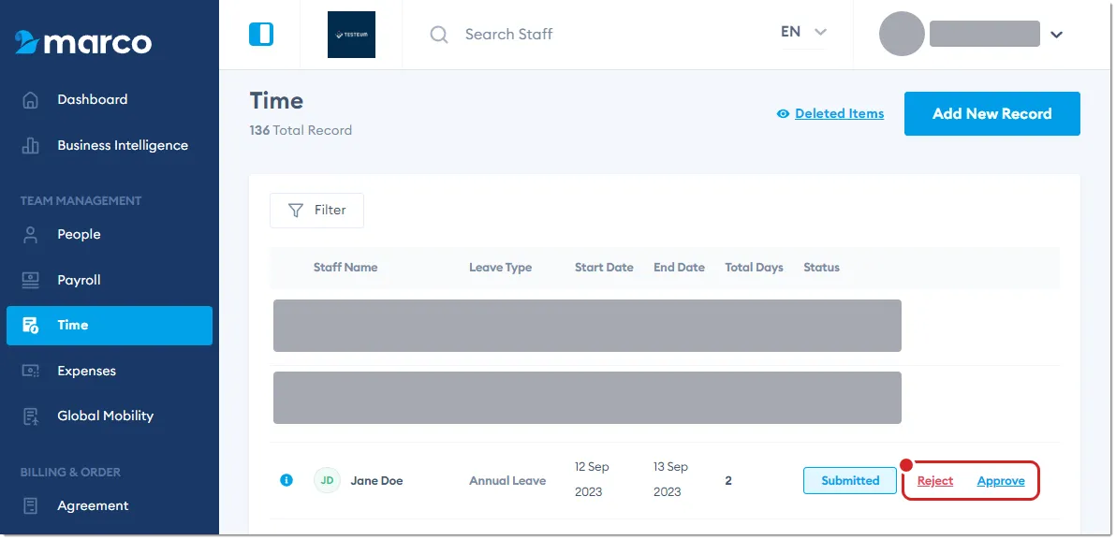
Task: Click the marco logo in sidebar
Action: (83, 43)
